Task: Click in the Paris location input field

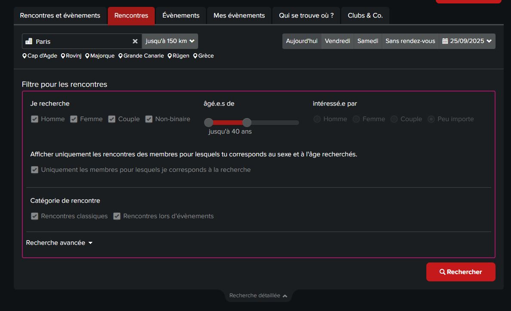Action: 82,41
